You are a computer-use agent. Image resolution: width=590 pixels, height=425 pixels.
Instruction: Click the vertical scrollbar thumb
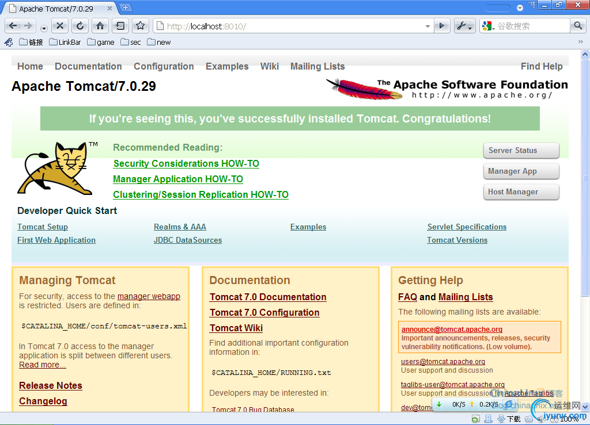(x=585, y=178)
